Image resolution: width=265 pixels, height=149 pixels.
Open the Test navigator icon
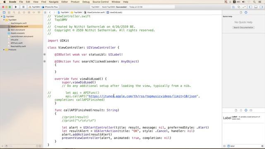pyautogui.click(x=24, y=12)
